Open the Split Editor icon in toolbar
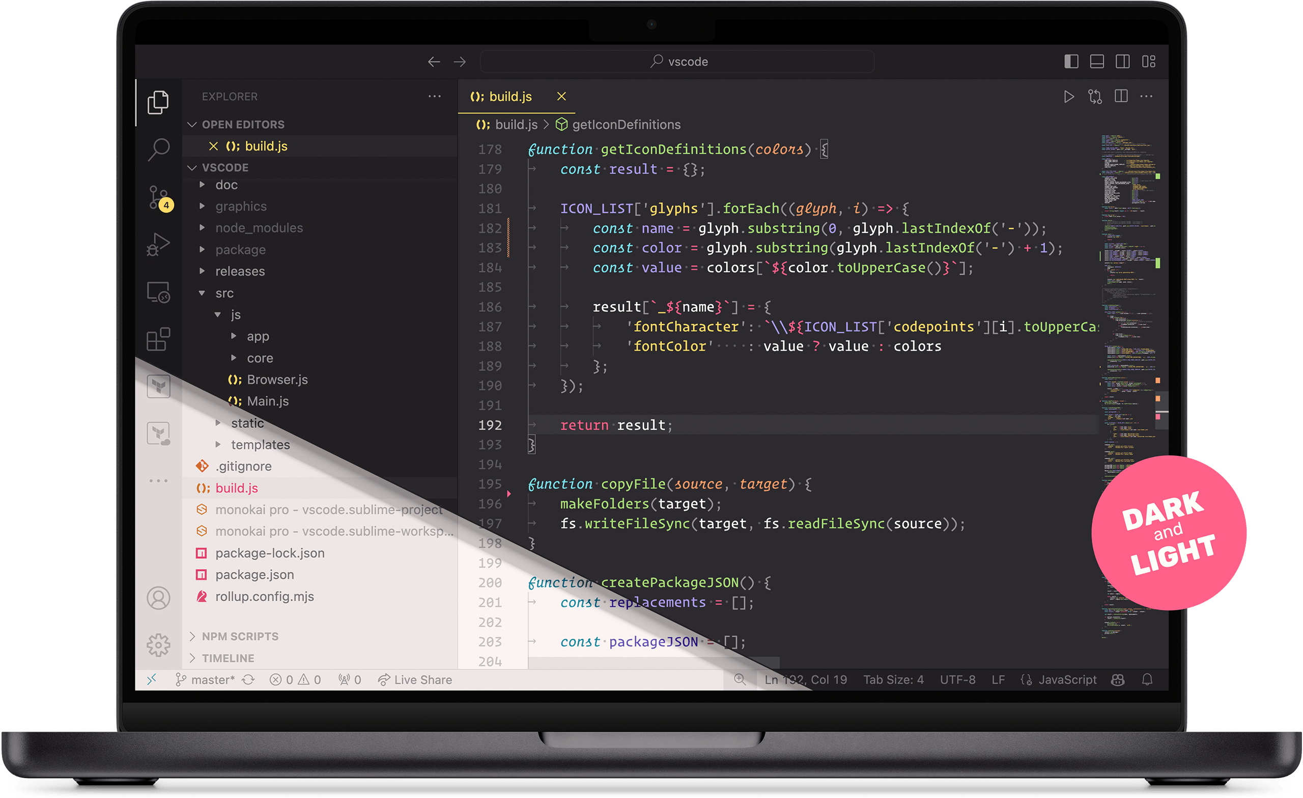1303x798 pixels. [1121, 97]
